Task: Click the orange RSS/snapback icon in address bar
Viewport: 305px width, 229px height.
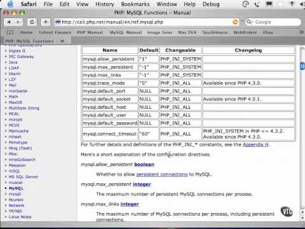Action: coord(235,22)
